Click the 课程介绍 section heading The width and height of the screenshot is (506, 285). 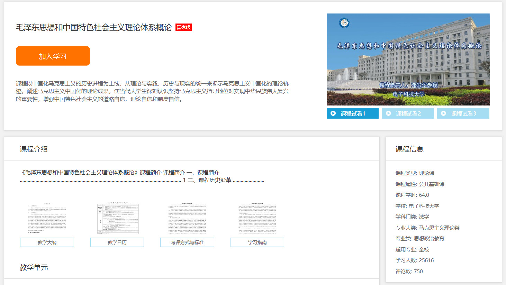[34, 149]
